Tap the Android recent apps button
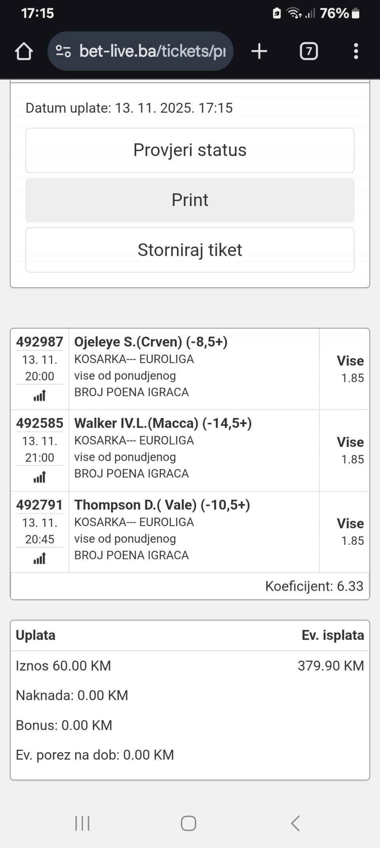 (82, 823)
